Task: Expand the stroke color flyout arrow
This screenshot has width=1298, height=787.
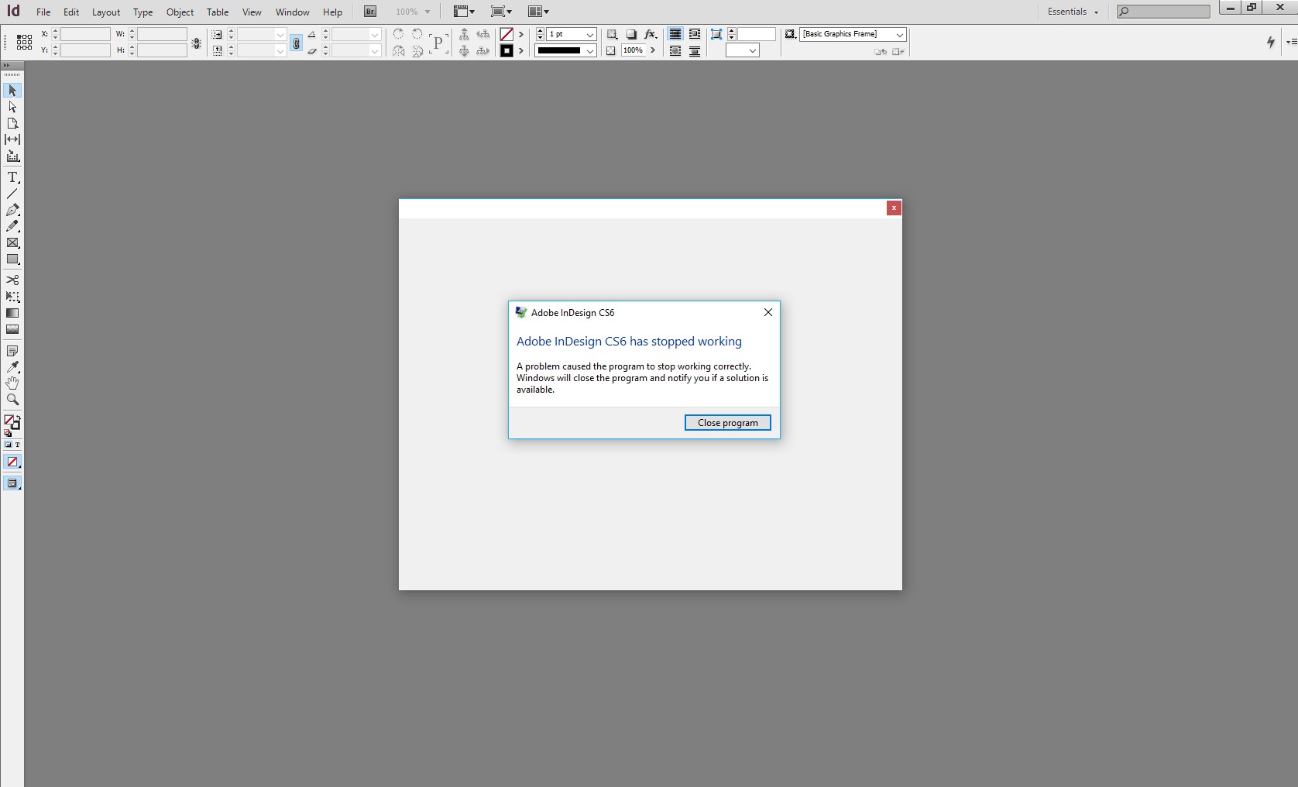Action: [521, 51]
